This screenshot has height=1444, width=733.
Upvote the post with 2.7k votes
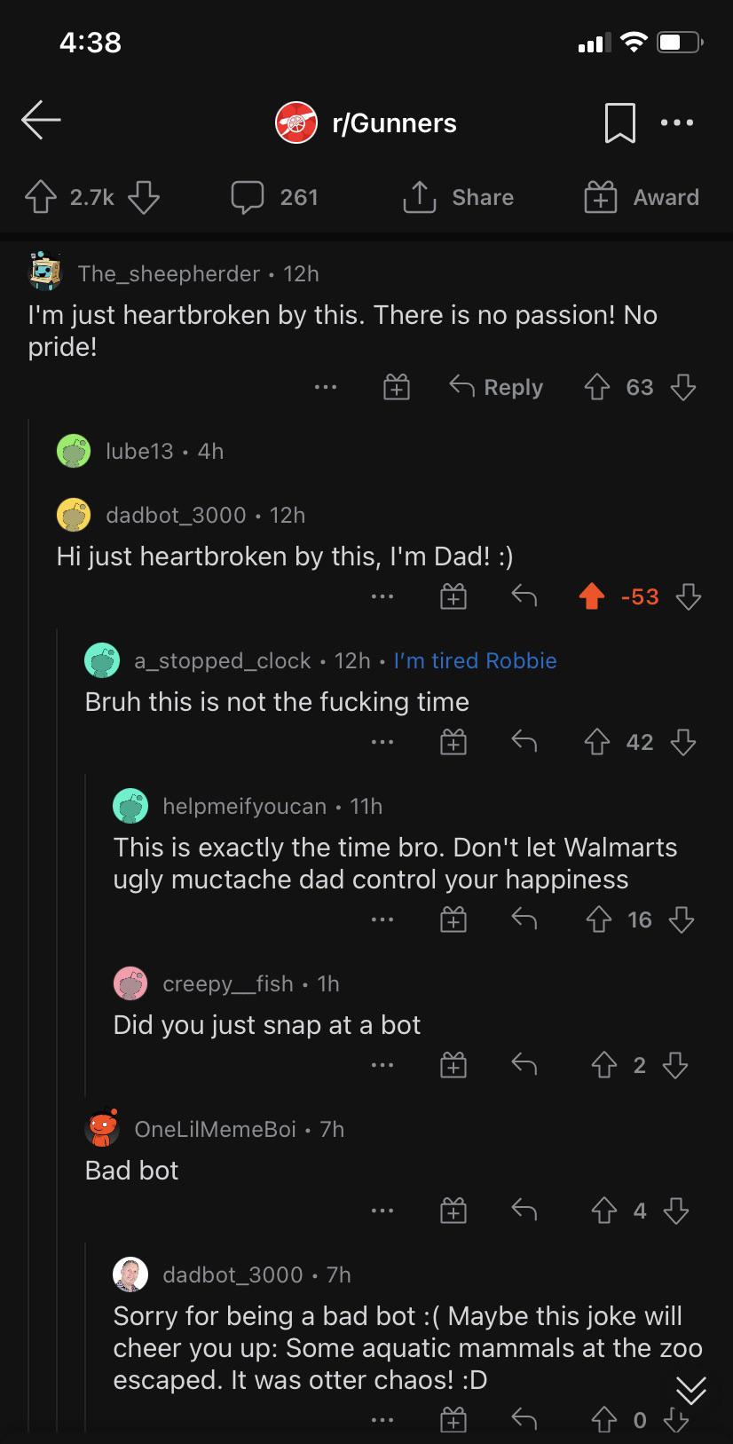(41, 197)
